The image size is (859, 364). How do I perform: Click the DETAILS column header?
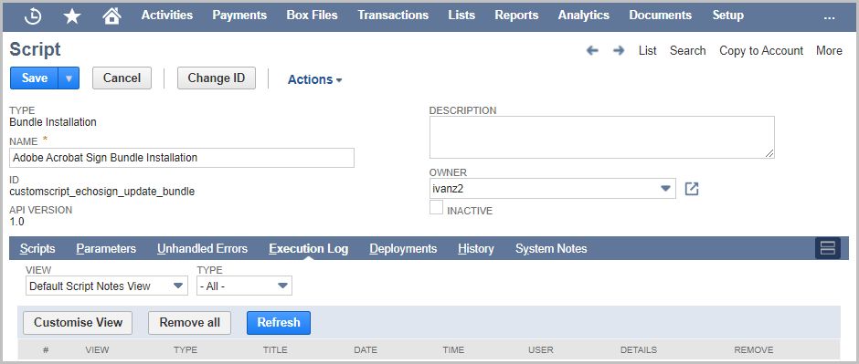pos(639,349)
